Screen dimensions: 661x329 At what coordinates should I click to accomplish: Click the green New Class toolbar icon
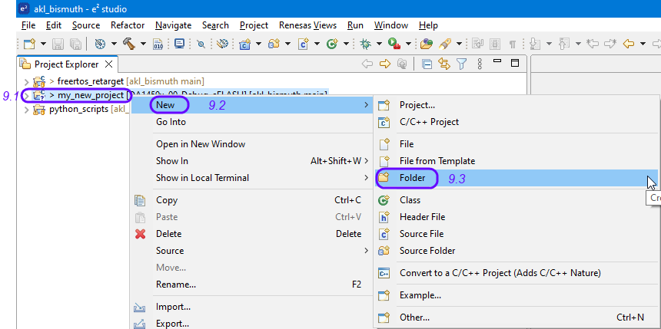tap(333, 44)
